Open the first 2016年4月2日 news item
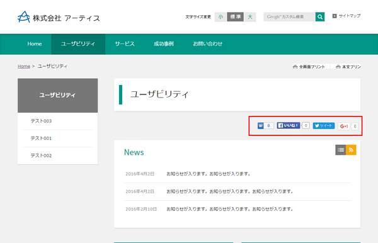 [x=209, y=174]
